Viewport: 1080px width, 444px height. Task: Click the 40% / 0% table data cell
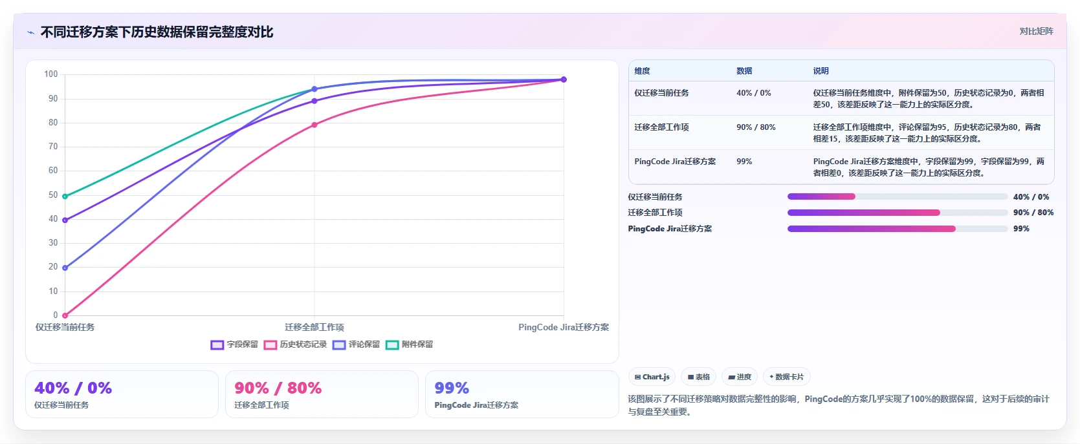tap(754, 93)
